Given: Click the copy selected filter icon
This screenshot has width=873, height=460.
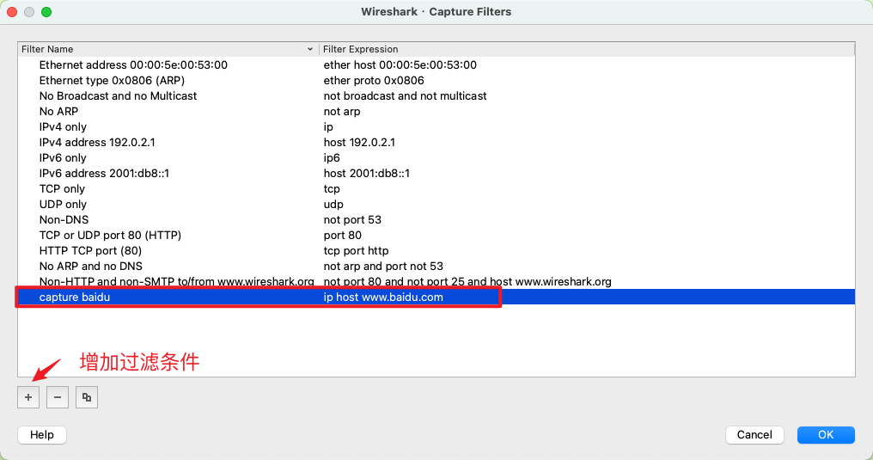Looking at the screenshot, I should [x=86, y=397].
